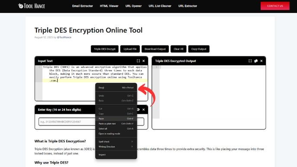Expand the Input Text panel to fullscreen
297x167 pixels.
click(x=138, y=61)
